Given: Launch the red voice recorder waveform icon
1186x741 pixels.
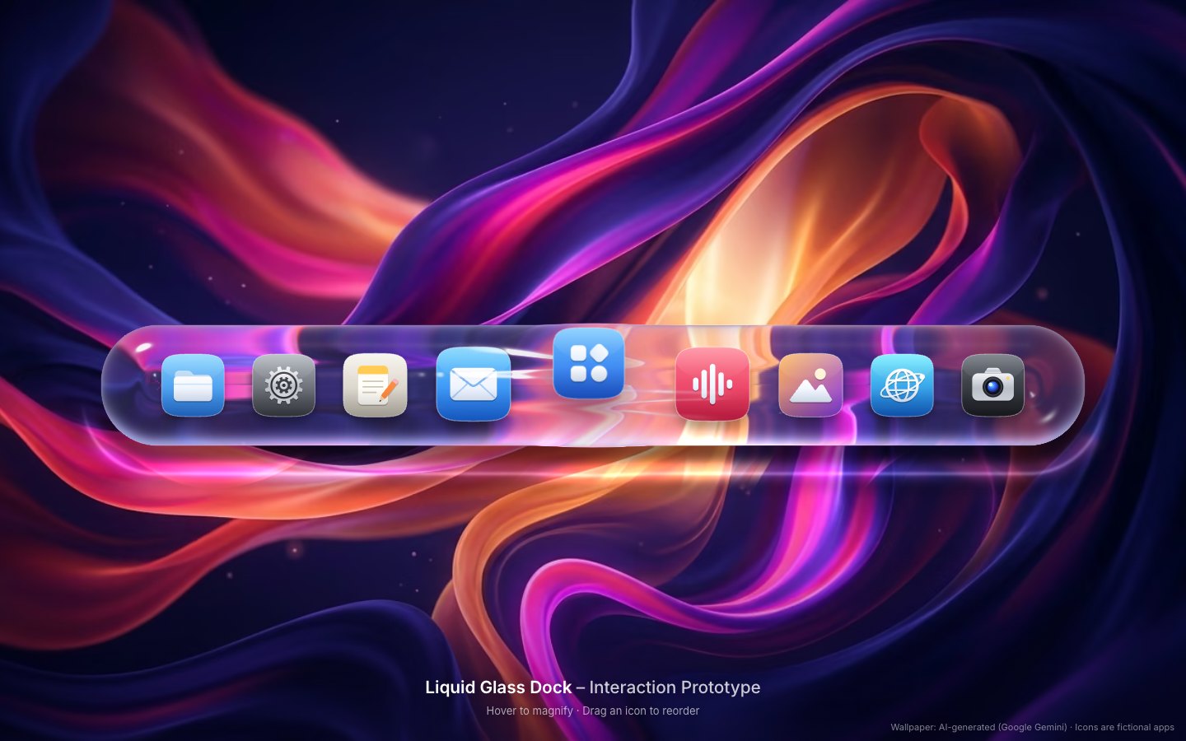Looking at the screenshot, I should click(712, 384).
